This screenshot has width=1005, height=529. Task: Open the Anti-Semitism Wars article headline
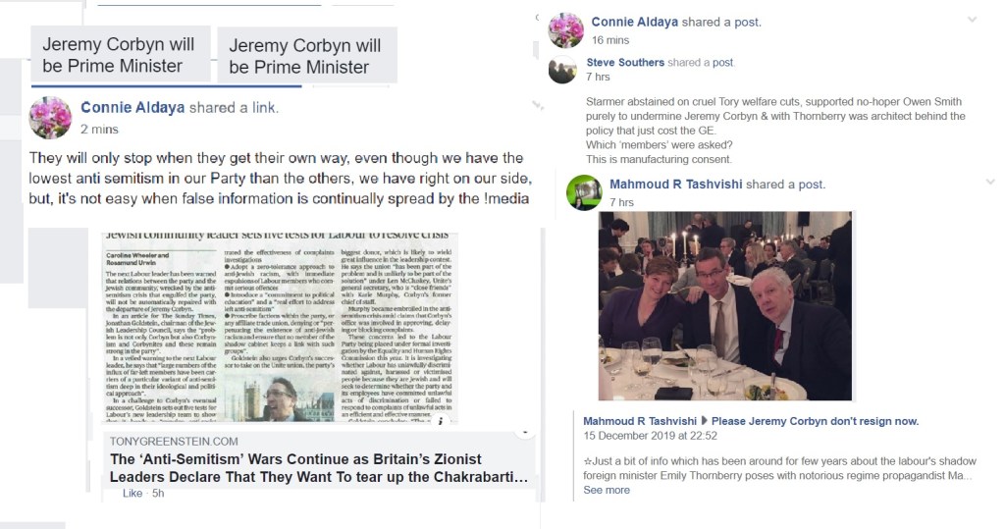(319, 468)
